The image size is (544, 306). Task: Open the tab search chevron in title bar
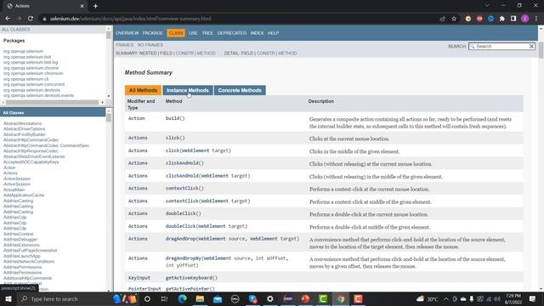[x=487, y=6]
